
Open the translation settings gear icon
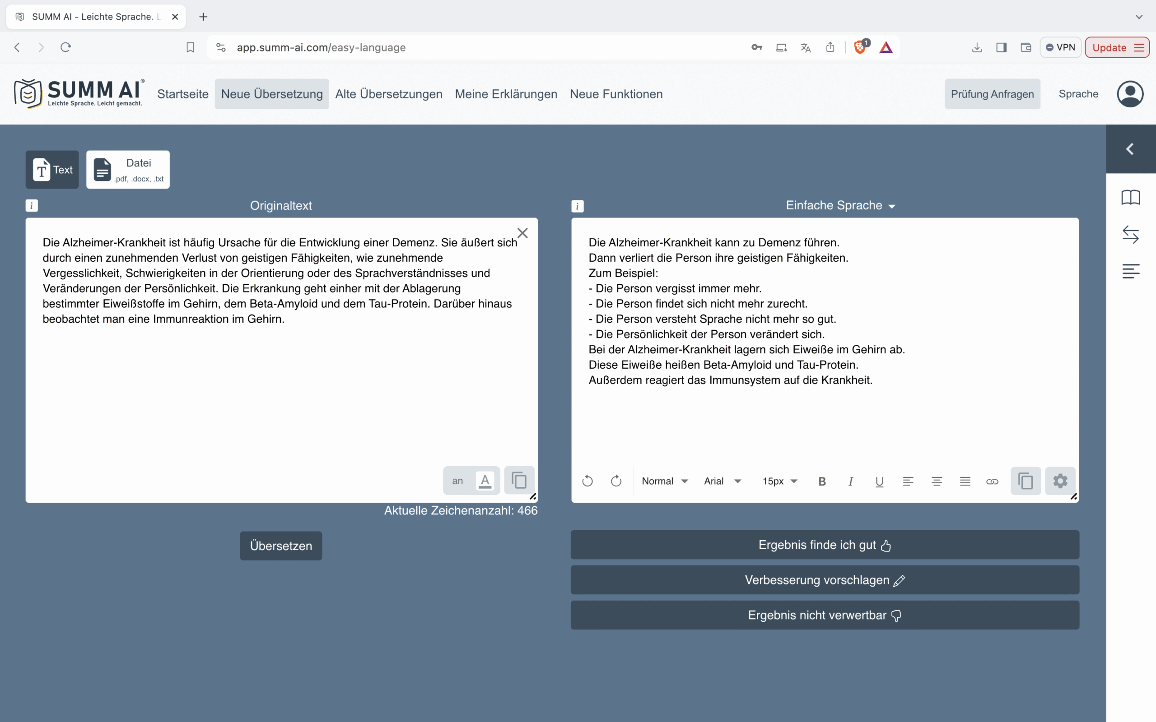tap(1059, 481)
